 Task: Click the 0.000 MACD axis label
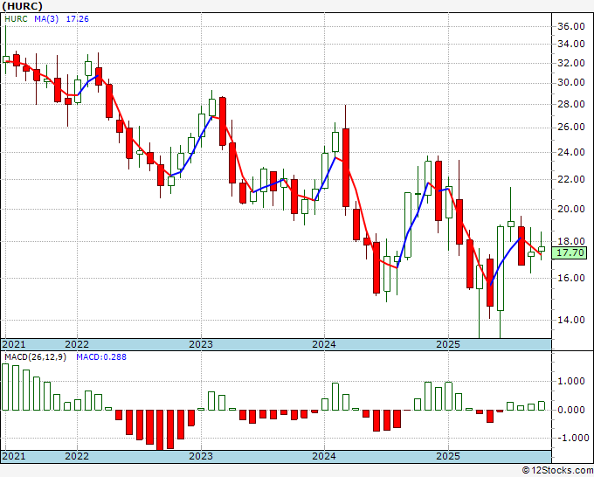[571, 410]
